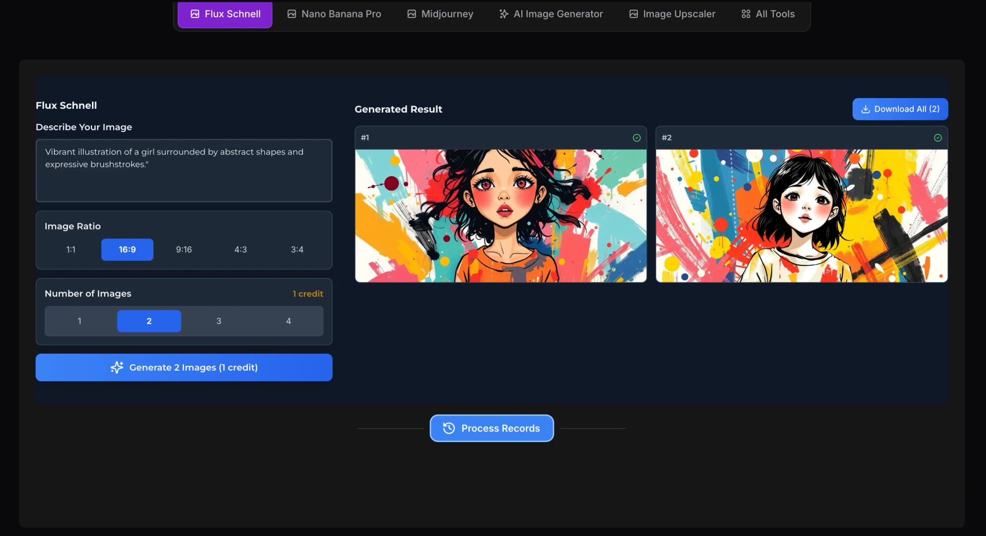This screenshot has height=536, width=986.
Task: Choose 4 as the number of images
Action: click(x=288, y=321)
